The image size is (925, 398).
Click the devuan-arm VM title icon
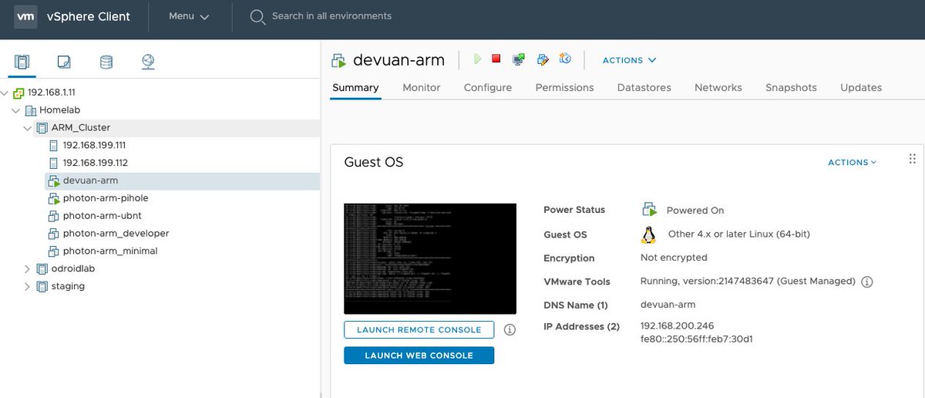[x=338, y=60]
